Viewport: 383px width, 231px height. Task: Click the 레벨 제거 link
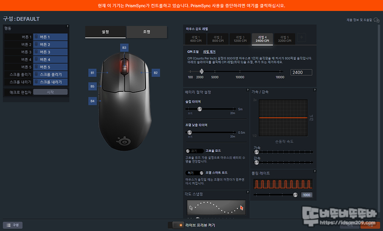coord(209,52)
